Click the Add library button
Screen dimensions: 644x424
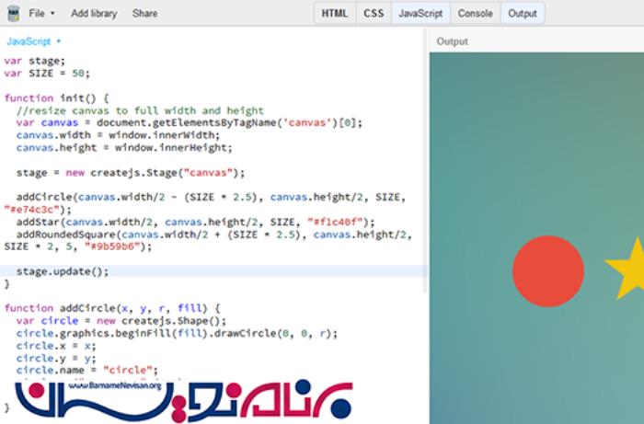[93, 14]
